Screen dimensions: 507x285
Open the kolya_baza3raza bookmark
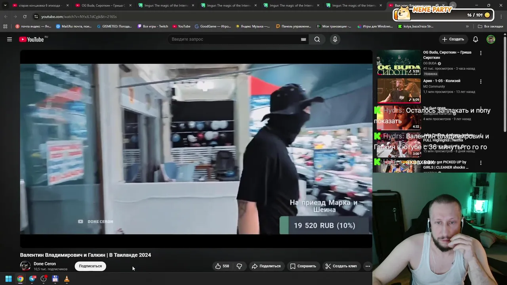[x=415, y=27]
